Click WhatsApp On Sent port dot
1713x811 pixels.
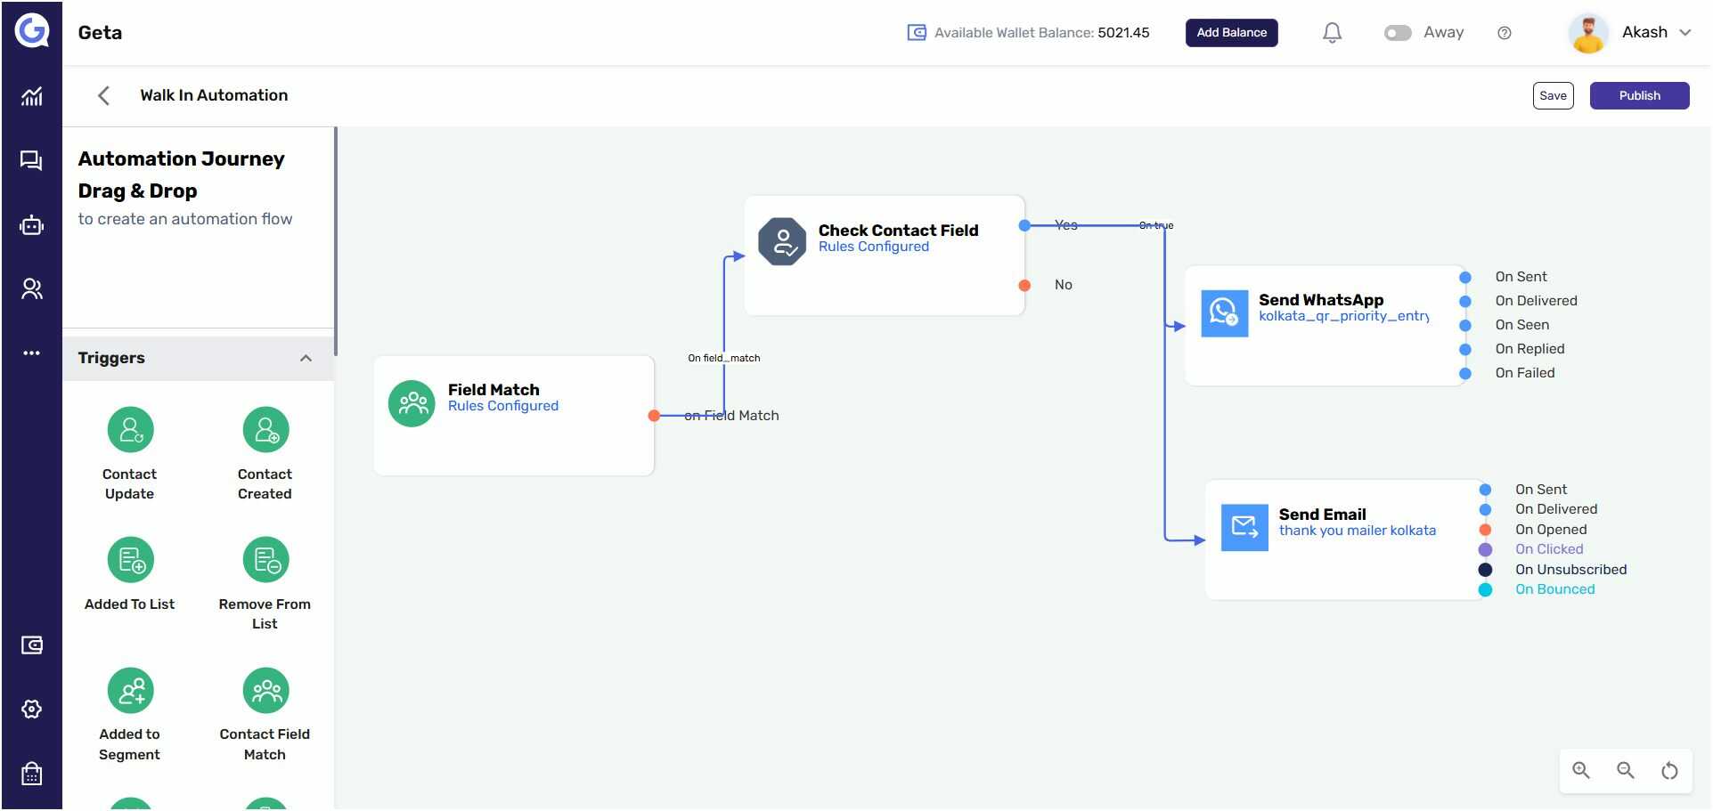click(1465, 277)
